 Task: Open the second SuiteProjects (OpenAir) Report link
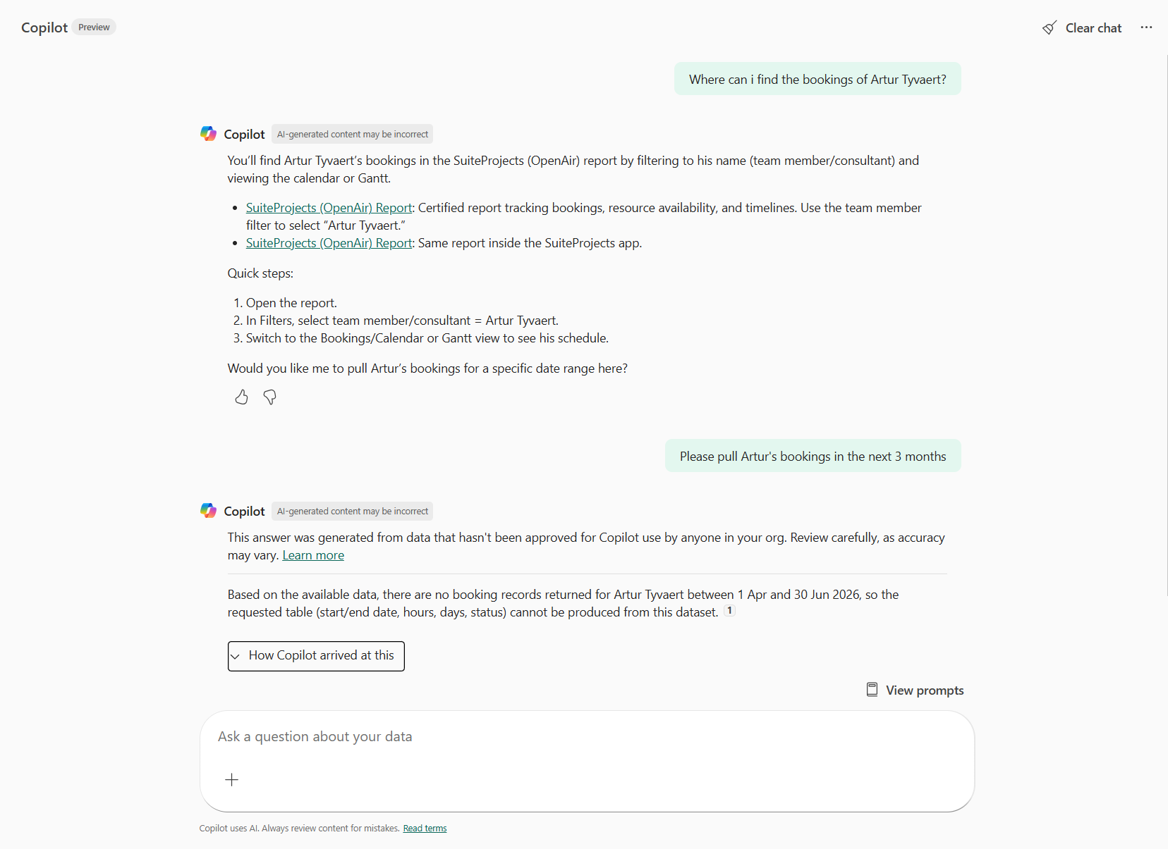click(329, 243)
